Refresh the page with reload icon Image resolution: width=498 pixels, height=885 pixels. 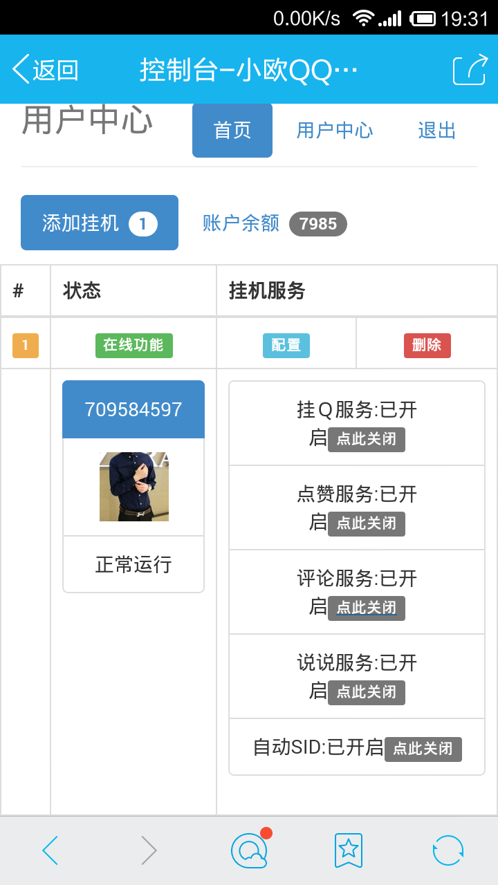tap(448, 850)
